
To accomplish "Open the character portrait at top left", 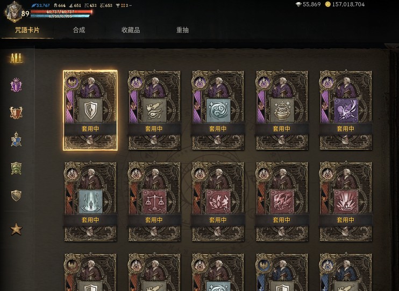I will [13, 12].
